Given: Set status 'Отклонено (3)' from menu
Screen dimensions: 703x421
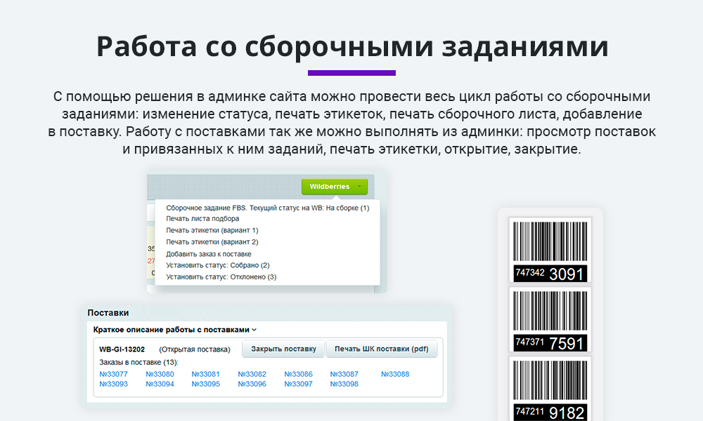Looking at the screenshot, I should (221, 277).
